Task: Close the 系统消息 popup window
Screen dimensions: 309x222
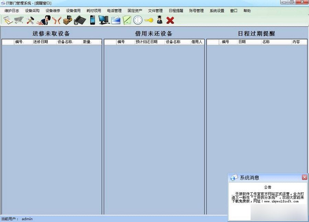Action: [x=304, y=177]
